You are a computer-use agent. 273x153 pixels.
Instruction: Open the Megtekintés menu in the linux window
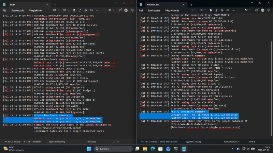coord(36,11)
